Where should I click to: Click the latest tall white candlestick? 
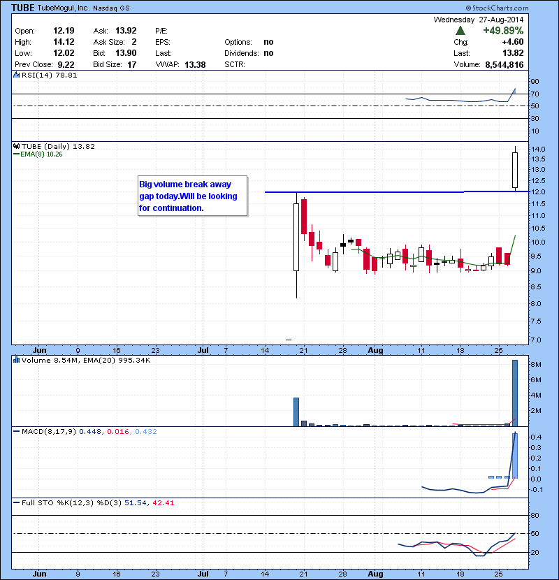click(514, 170)
